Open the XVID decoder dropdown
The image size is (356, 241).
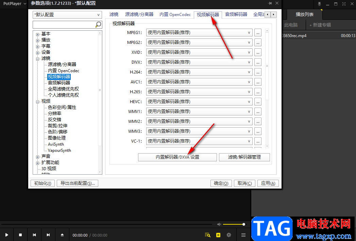click(x=199, y=52)
